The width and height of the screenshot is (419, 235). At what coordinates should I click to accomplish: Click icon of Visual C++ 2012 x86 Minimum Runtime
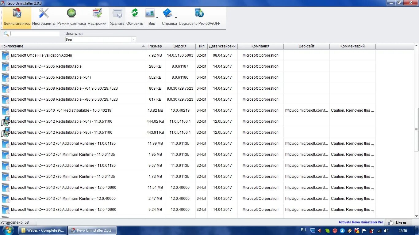[x=6, y=177]
